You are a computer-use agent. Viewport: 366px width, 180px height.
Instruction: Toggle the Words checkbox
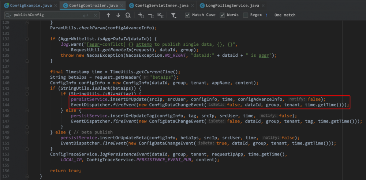[223, 15]
